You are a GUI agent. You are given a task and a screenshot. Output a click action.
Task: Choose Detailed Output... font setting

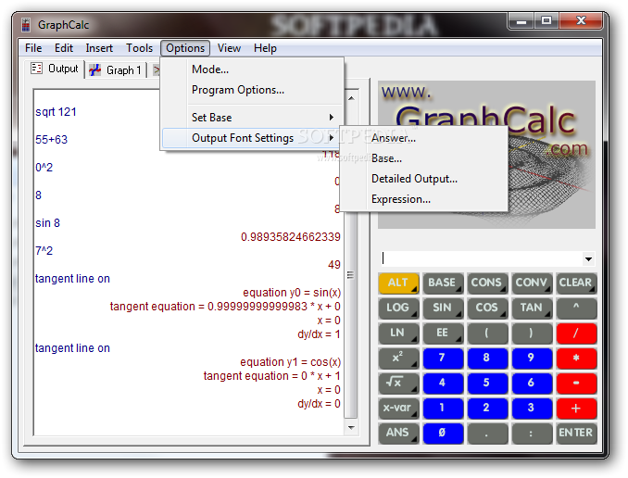[x=424, y=179]
